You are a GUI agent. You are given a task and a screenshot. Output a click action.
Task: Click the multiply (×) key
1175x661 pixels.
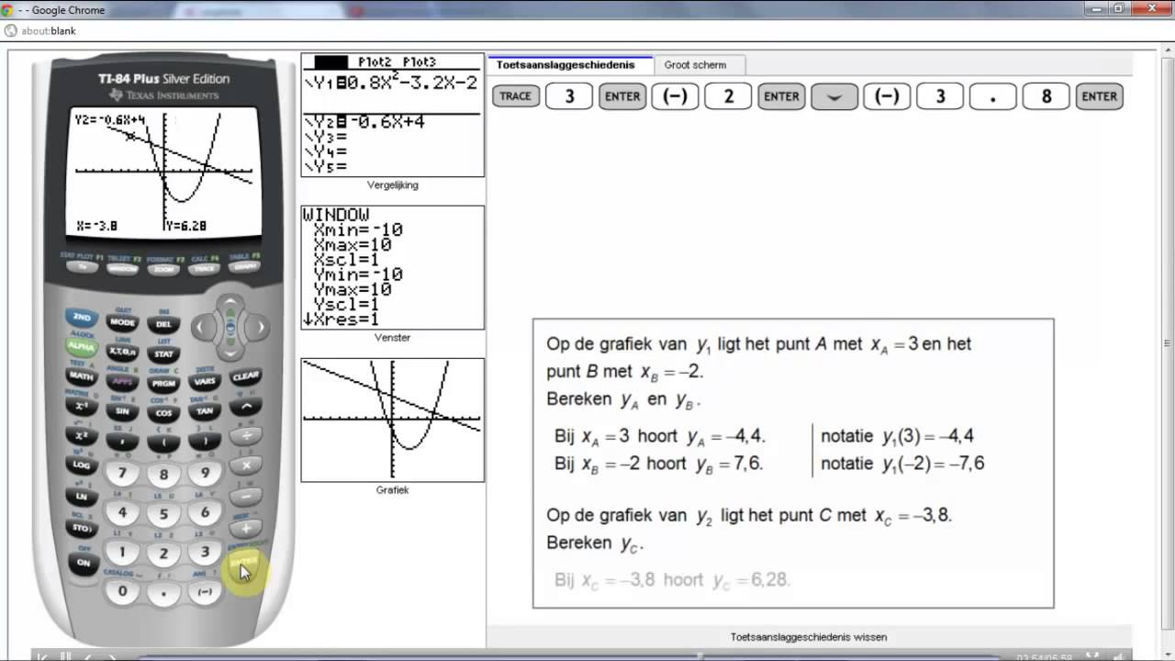(245, 465)
